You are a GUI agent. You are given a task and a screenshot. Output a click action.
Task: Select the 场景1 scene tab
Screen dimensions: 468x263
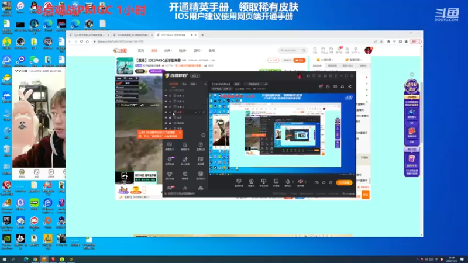point(194,84)
